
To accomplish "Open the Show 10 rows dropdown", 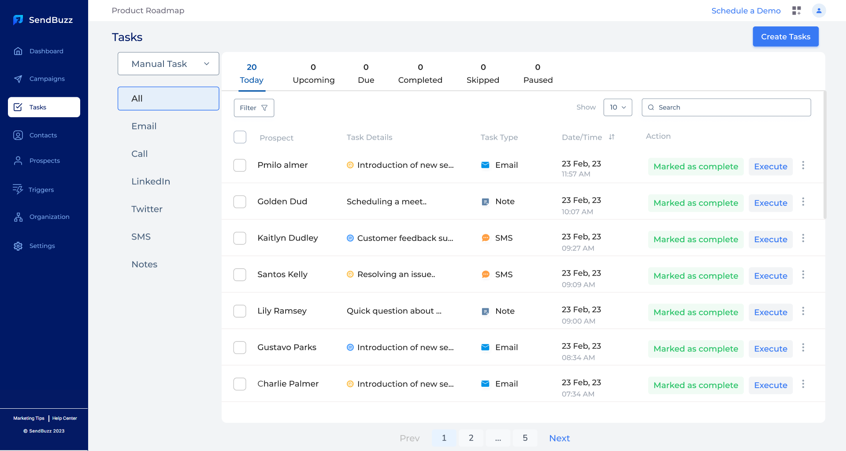I will [617, 107].
